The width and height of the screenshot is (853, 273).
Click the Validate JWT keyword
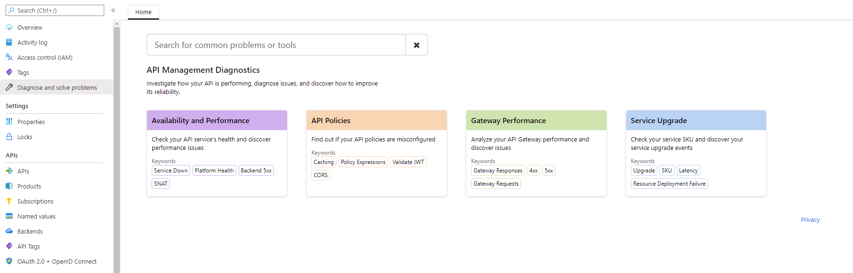(x=408, y=162)
